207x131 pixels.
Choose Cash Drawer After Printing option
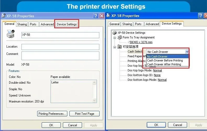[x=164, y=64]
